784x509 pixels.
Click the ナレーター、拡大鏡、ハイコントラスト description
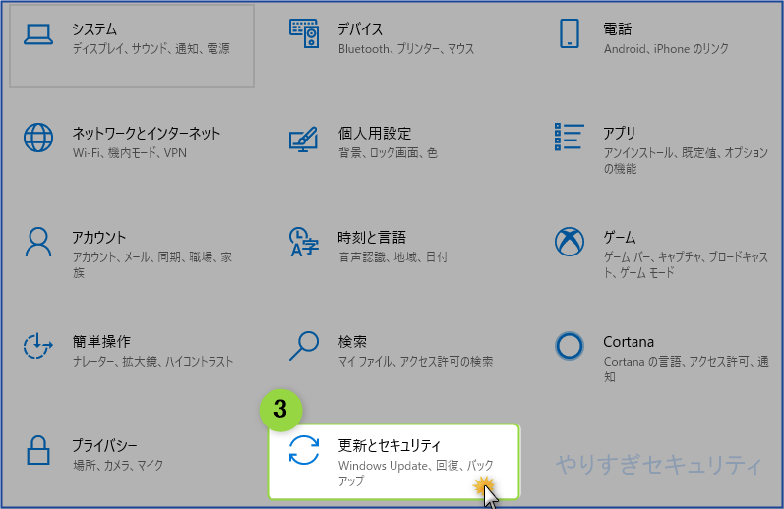pyautogui.click(x=153, y=362)
